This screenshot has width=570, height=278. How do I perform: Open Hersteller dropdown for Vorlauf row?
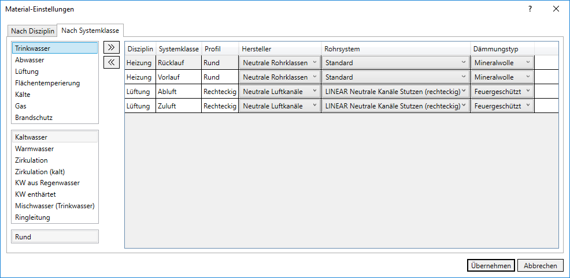[280, 77]
